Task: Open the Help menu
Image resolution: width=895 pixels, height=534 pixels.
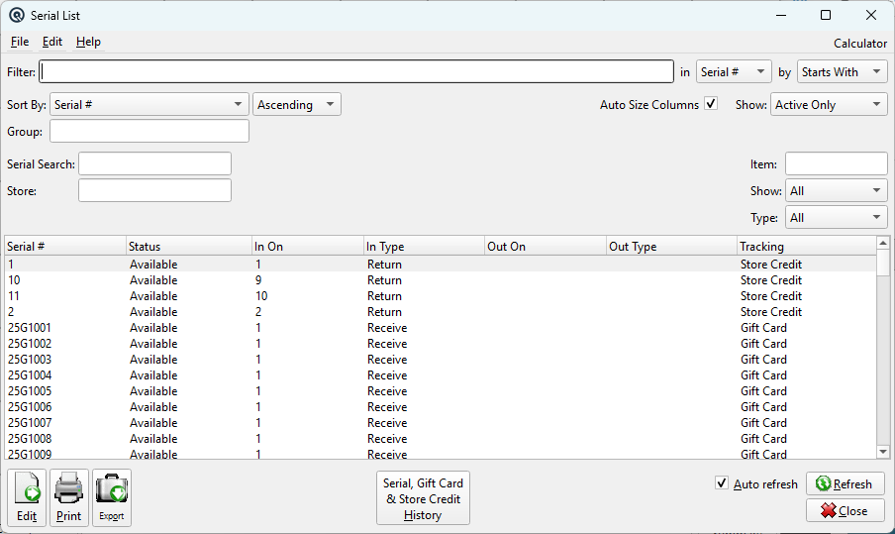Action: (88, 42)
